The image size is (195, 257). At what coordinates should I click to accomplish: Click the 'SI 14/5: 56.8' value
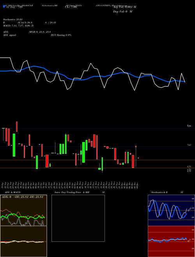coord(25,23)
